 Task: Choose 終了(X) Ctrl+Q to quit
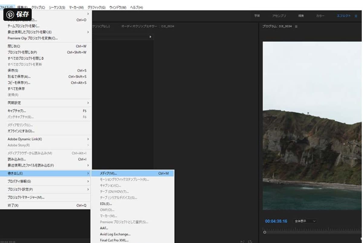46,206
